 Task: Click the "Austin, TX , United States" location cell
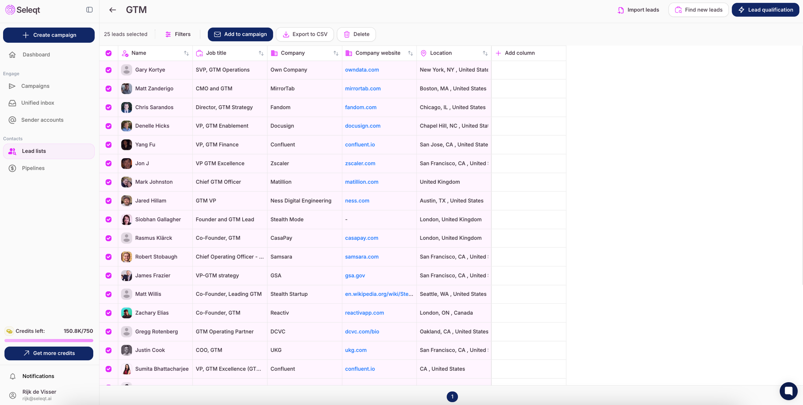pos(454,201)
